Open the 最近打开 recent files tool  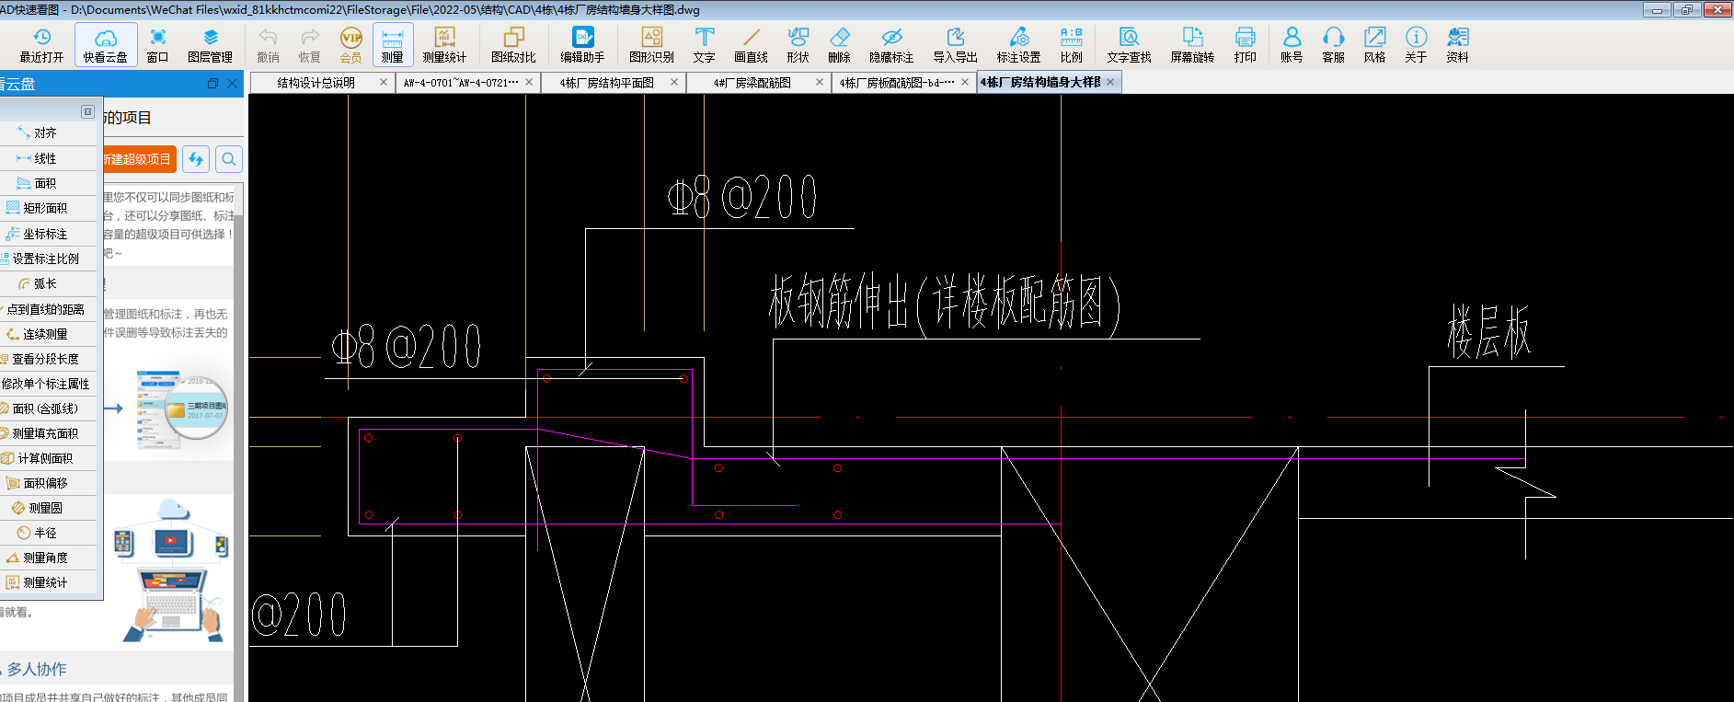[42, 45]
